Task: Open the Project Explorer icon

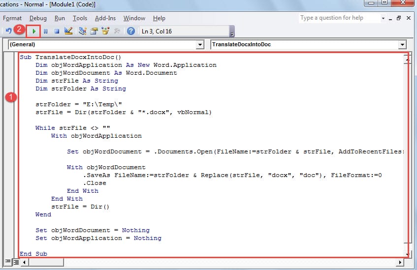Action: coord(82,31)
